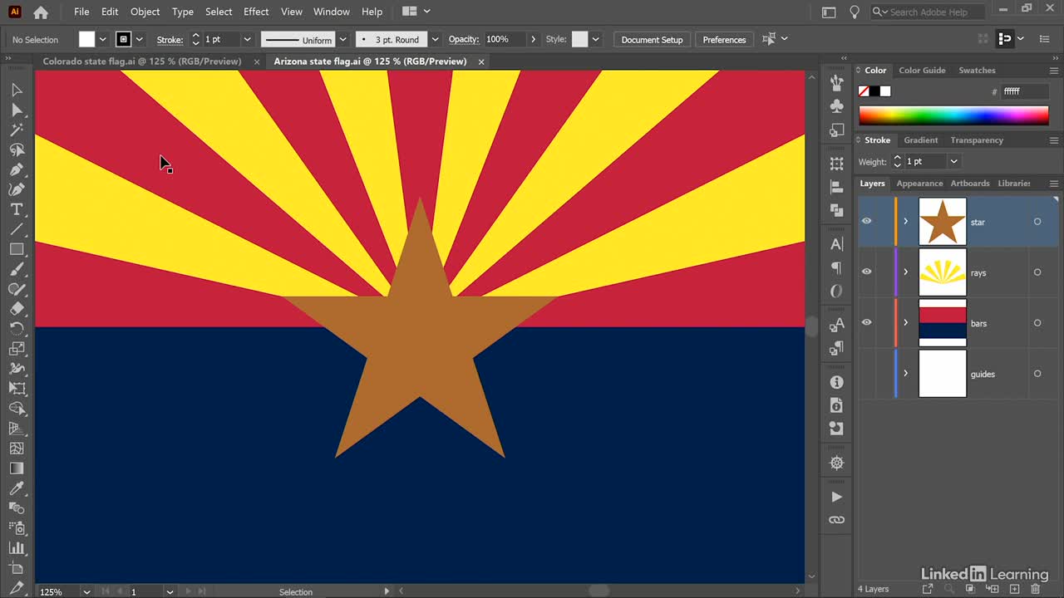This screenshot has height=598, width=1064.
Task: Choose the Column Graph tool
Action: [x=17, y=548]
